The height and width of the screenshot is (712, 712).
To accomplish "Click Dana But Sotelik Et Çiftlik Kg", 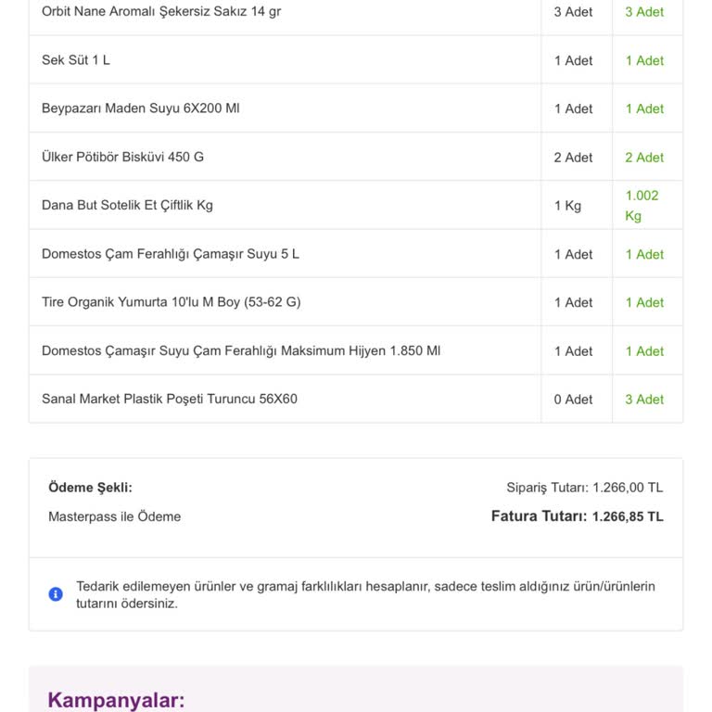I will tap(127, 205).
